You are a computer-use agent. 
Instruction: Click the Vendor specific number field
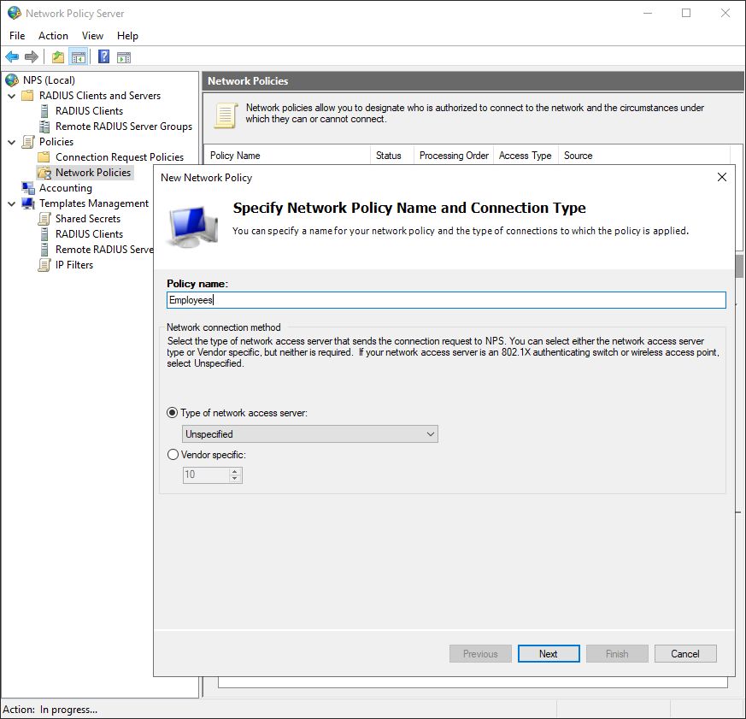pyautogui.click(x=206, y=474)
